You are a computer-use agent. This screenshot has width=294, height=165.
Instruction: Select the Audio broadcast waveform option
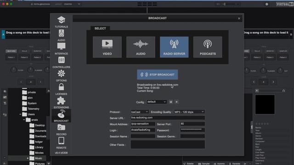(x=141, y=47)
